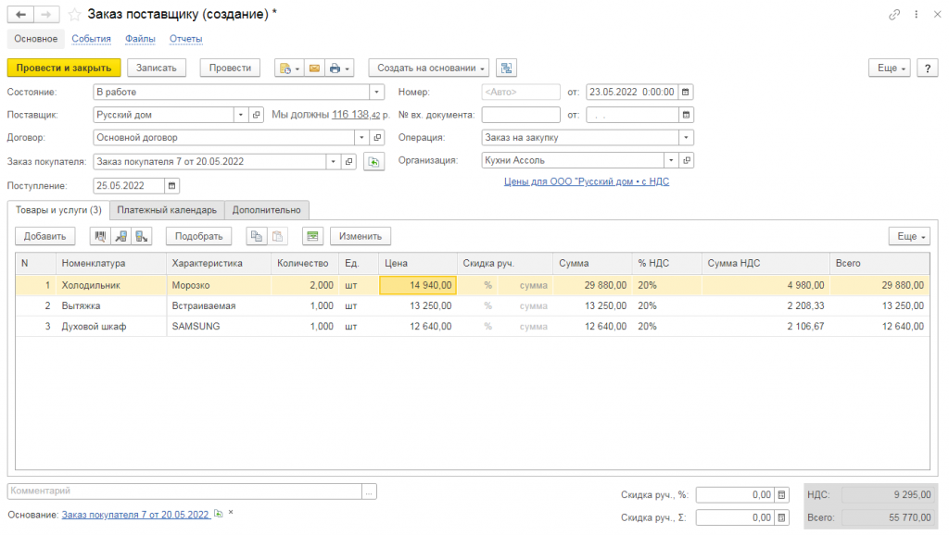Open comment editor with ellipsis button
The image size is (949, 535).
369,491
